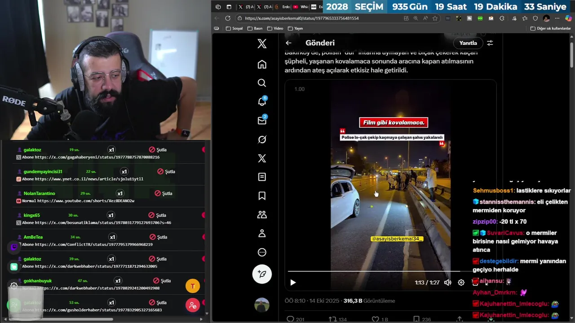This screenshot has width=575, height=323.
Task: Open the YouTube shorts link from NolanTarantino
Action: point(86,201)
